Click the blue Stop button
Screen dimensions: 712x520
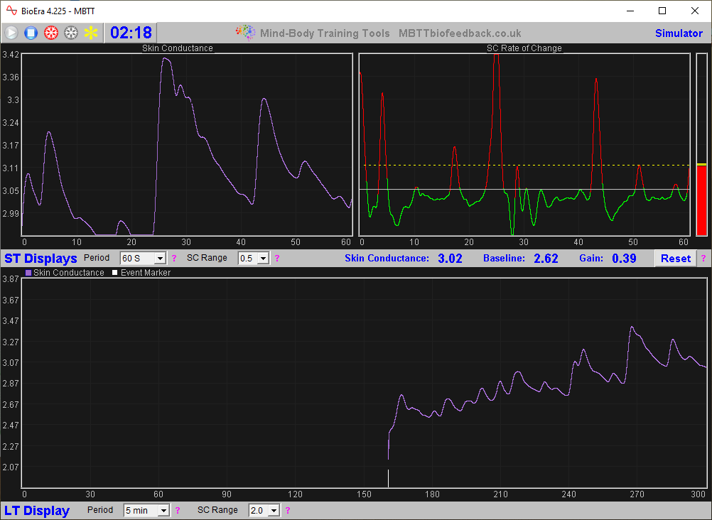point(31,33)
